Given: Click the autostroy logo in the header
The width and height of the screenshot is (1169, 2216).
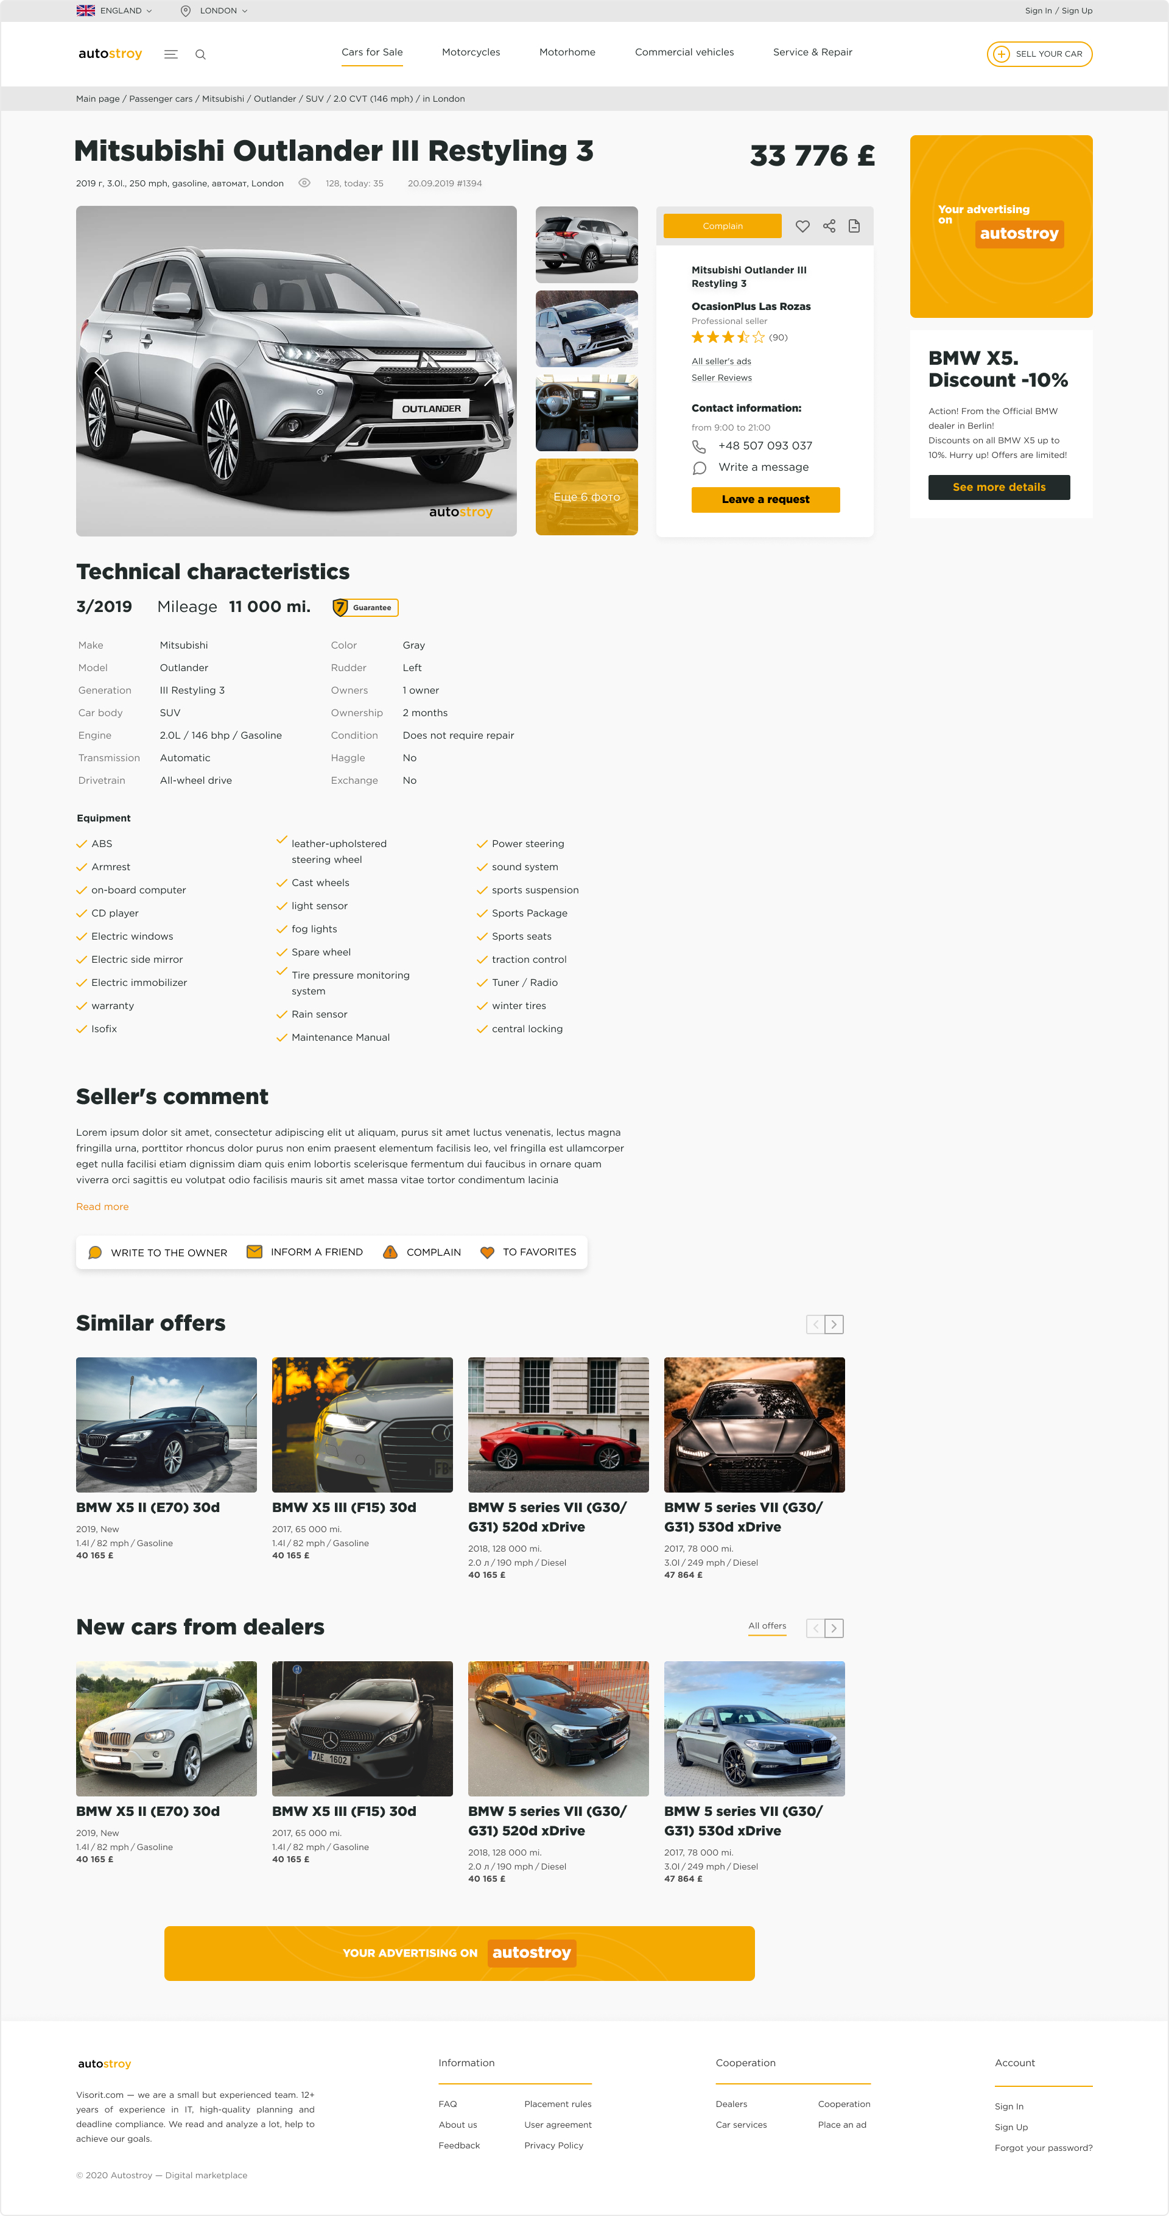Looking at the screenshot, I should pyautogui.click(x=110, y=54).
